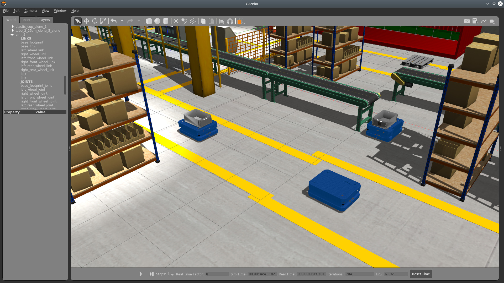Viewport: 504px width, 283px height.
Task: Add a point light
Action: coord(176,21)
